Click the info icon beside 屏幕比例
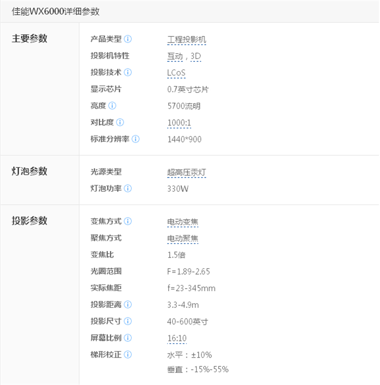Image resolution: width=380 pixels, height=385 pixels. pyautogui.click(x=128, y=338)
